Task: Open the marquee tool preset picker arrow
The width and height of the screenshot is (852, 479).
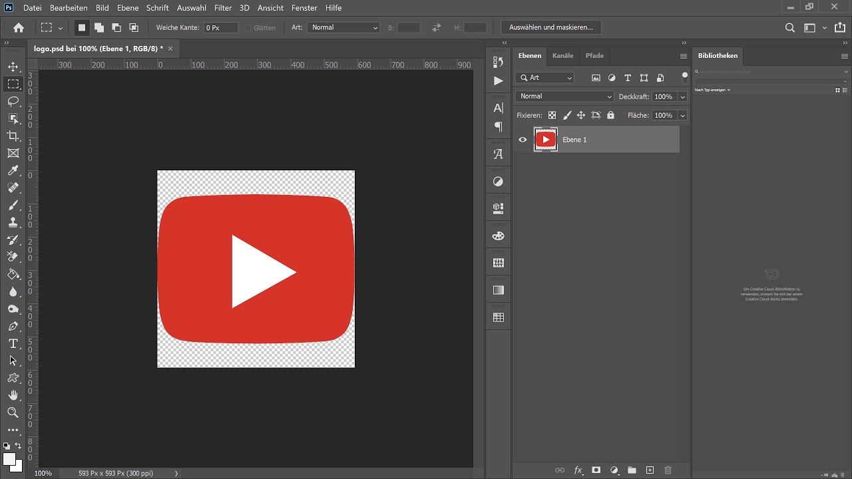Action: click(61, 28)
